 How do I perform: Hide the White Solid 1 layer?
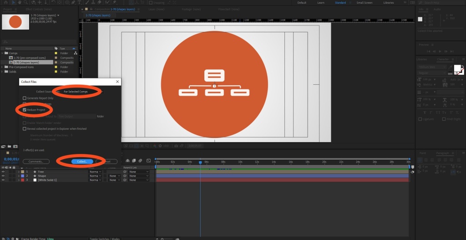(x=3, y=180)
